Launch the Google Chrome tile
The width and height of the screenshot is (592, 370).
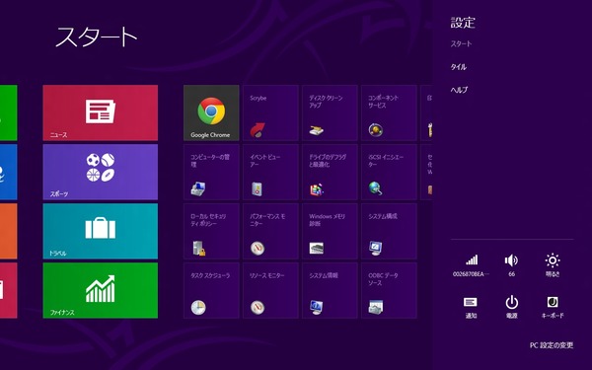211,112
